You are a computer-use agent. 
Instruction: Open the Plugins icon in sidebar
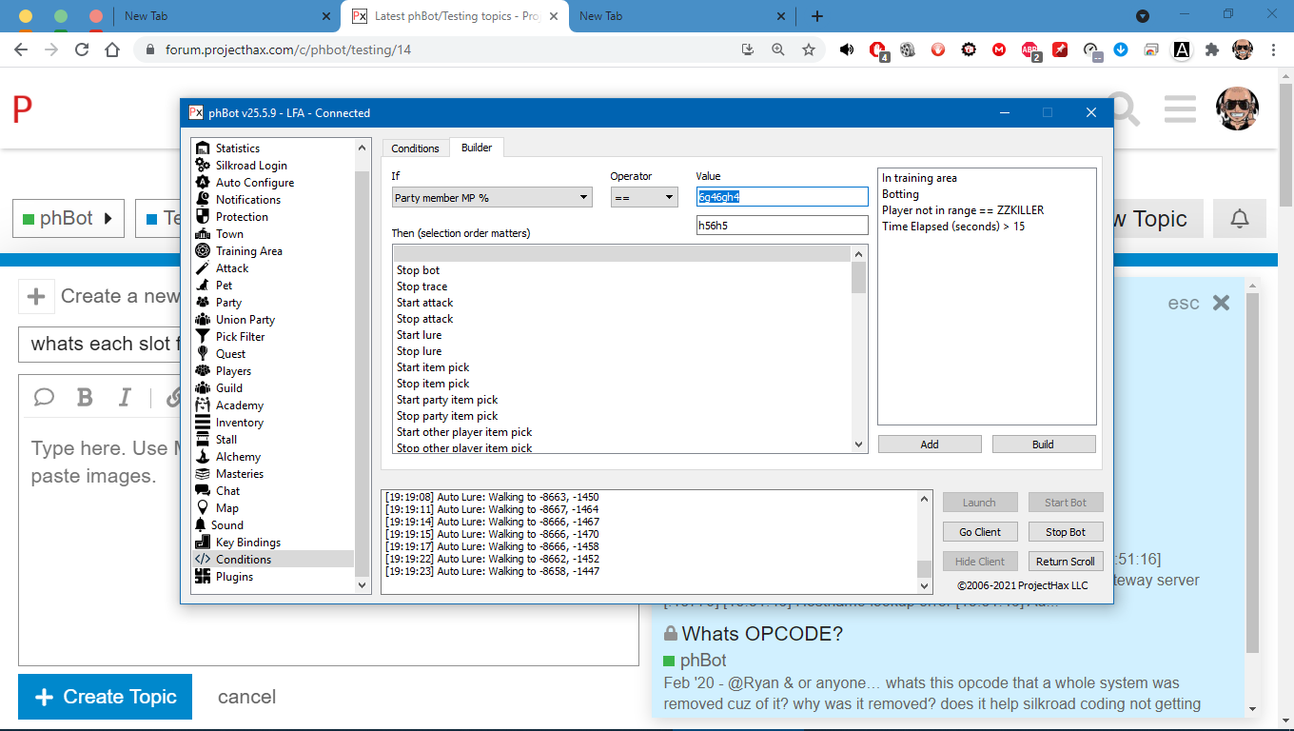click(202, 577)
